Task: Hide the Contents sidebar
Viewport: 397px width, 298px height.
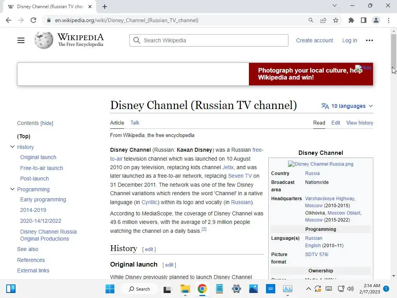Action: (47, 123)
